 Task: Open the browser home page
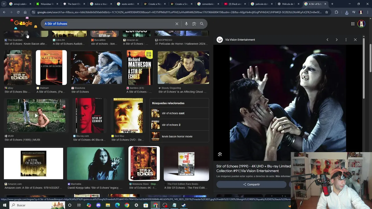click(25, 12)
